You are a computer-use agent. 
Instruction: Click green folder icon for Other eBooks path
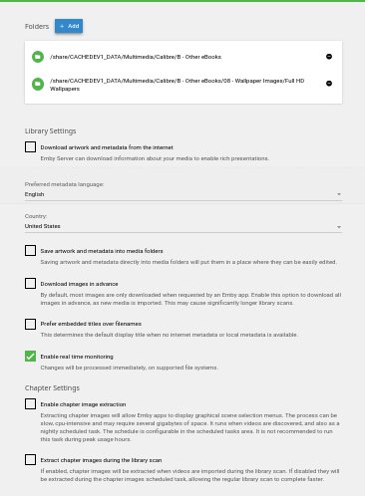tap(38, 57)
